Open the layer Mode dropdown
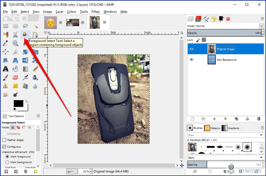 coord(261,26)
